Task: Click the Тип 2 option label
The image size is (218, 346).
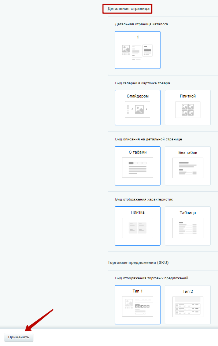Action: pos(188,291)
